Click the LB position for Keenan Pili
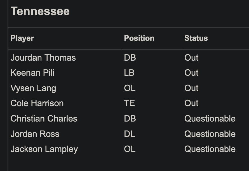This screenshot has height=171, width=249. [129, 73]
